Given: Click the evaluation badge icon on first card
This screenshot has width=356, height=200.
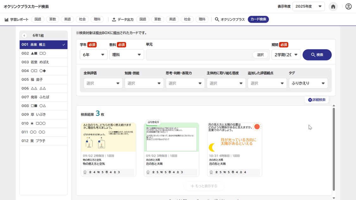Looking at the screenshot, I should tap(85, 172).
